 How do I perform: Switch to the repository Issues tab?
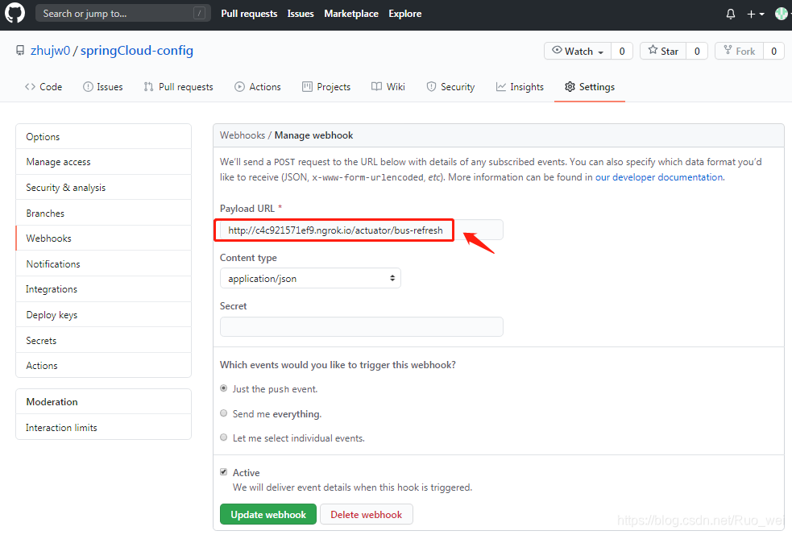tap(103, 87)
